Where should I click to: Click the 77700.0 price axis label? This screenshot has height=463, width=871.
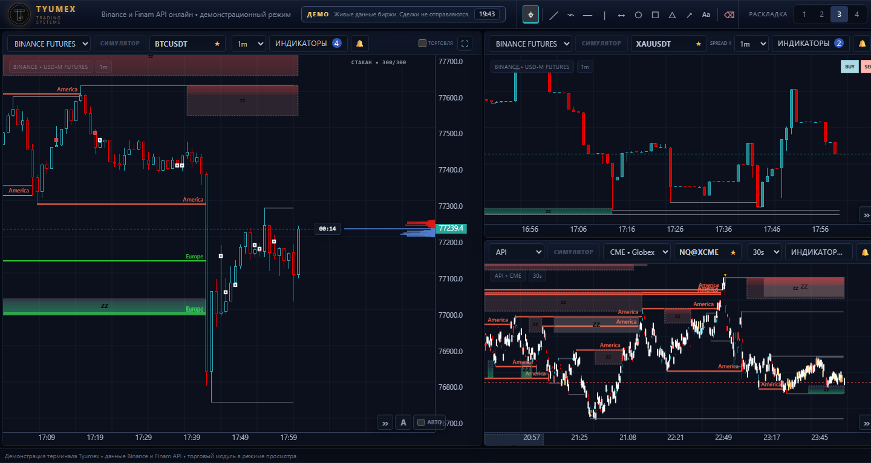click(451, 62)
